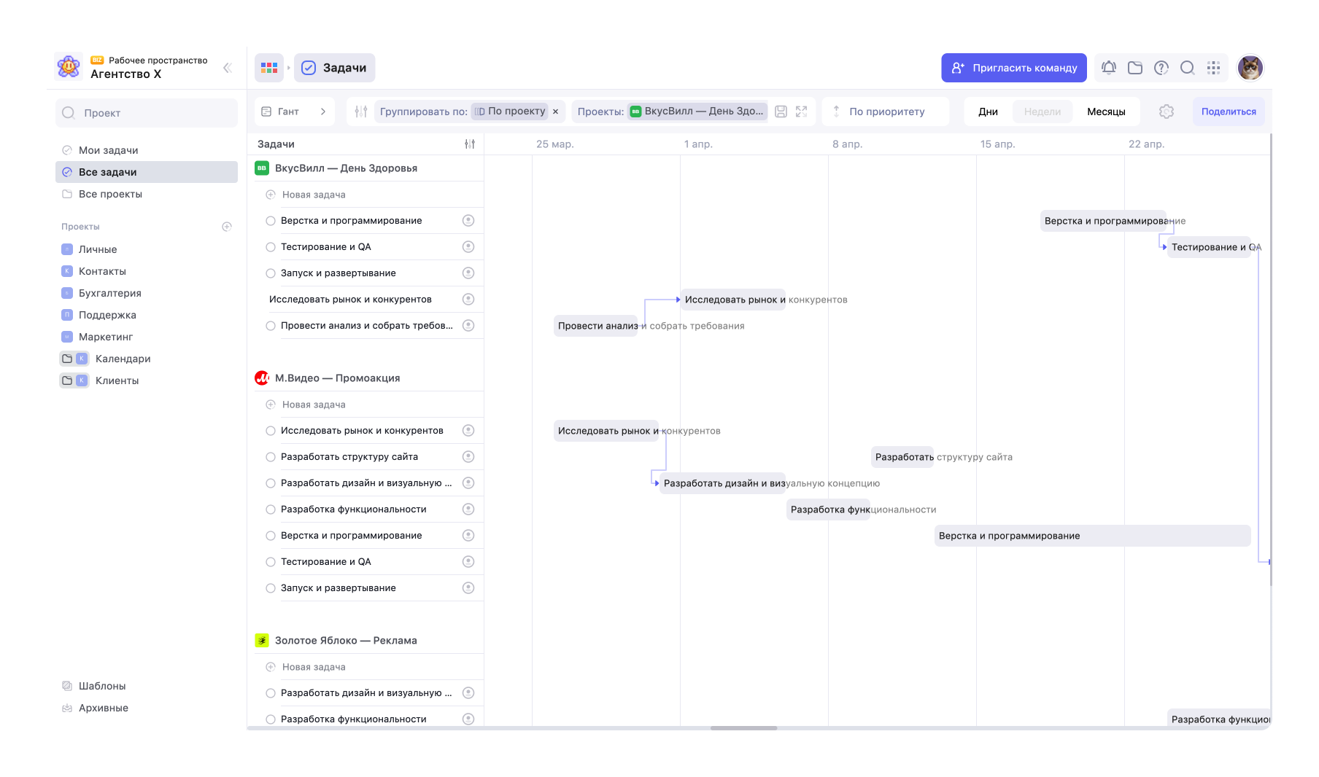Click the workspace logo Агентство X

(69, 67)
